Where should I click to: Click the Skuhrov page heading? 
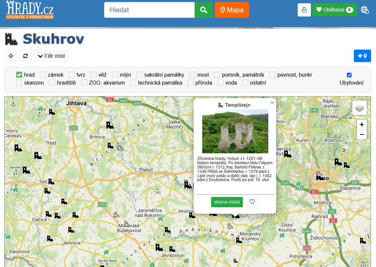(x=54, y=39)
